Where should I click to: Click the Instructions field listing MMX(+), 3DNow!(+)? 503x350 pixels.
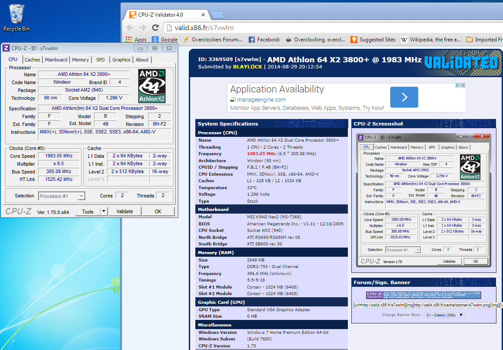(x=104, y=134)
